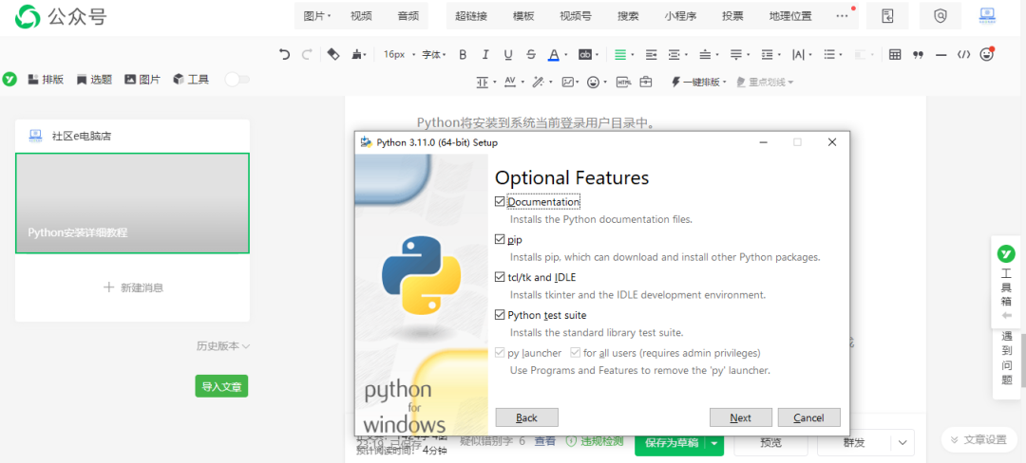Click the 视频 menu item
The height and width of the screenshot is (463, 1026).
click(361, 16)
